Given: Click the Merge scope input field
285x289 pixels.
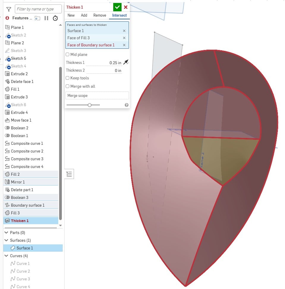Looking at the screenshot, I should (x=97, y=95).
